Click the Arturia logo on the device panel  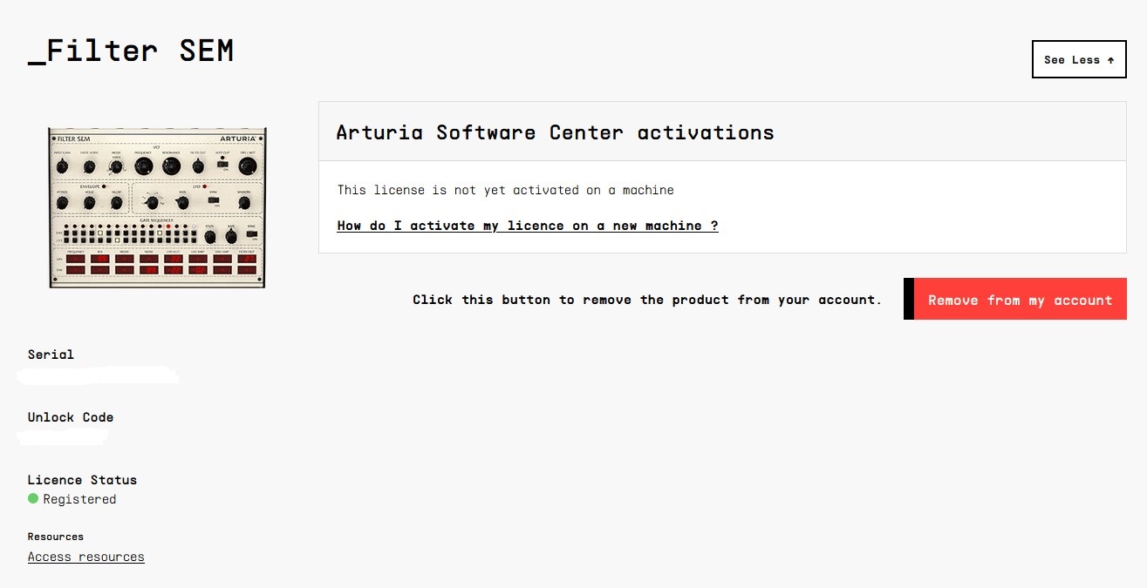coord(237,139)
